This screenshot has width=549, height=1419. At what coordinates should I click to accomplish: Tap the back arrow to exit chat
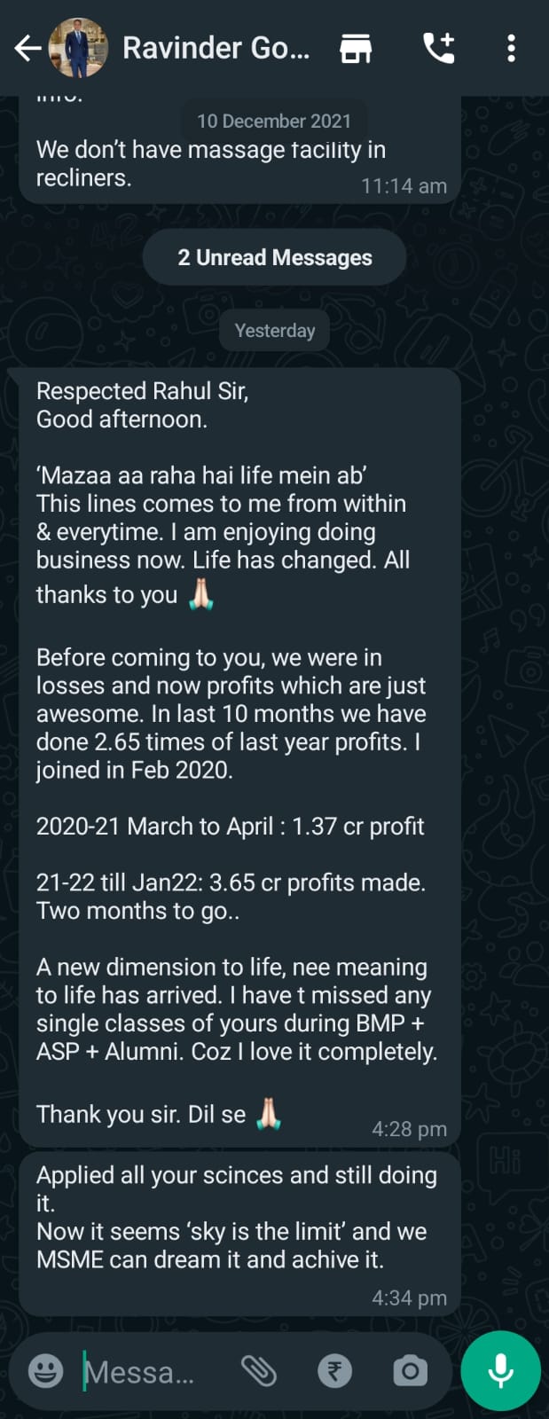27,48
